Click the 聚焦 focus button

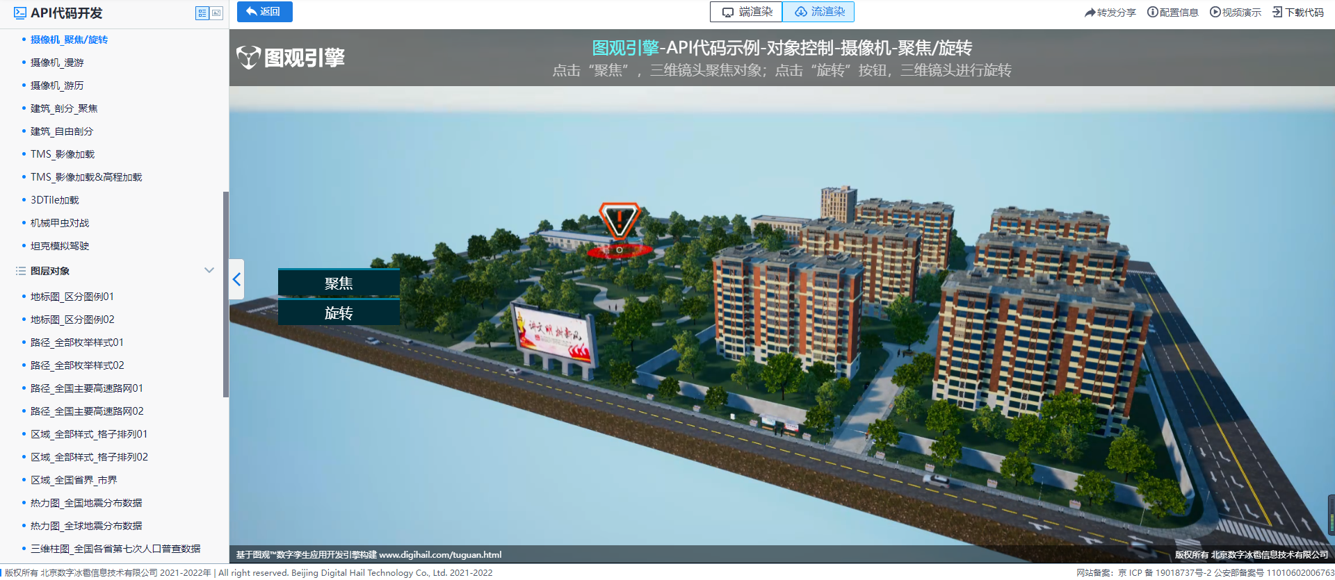click(x=339, y=283)
